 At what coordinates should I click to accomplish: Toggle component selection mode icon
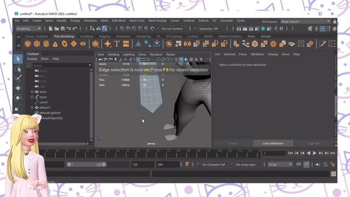coord(104,28)
